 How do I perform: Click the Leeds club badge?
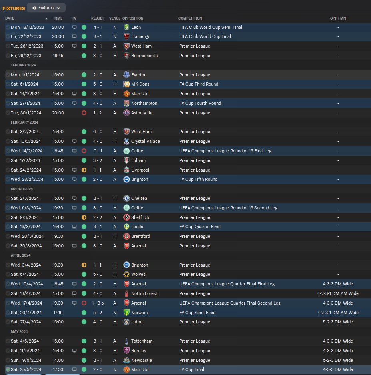[126, 227]
